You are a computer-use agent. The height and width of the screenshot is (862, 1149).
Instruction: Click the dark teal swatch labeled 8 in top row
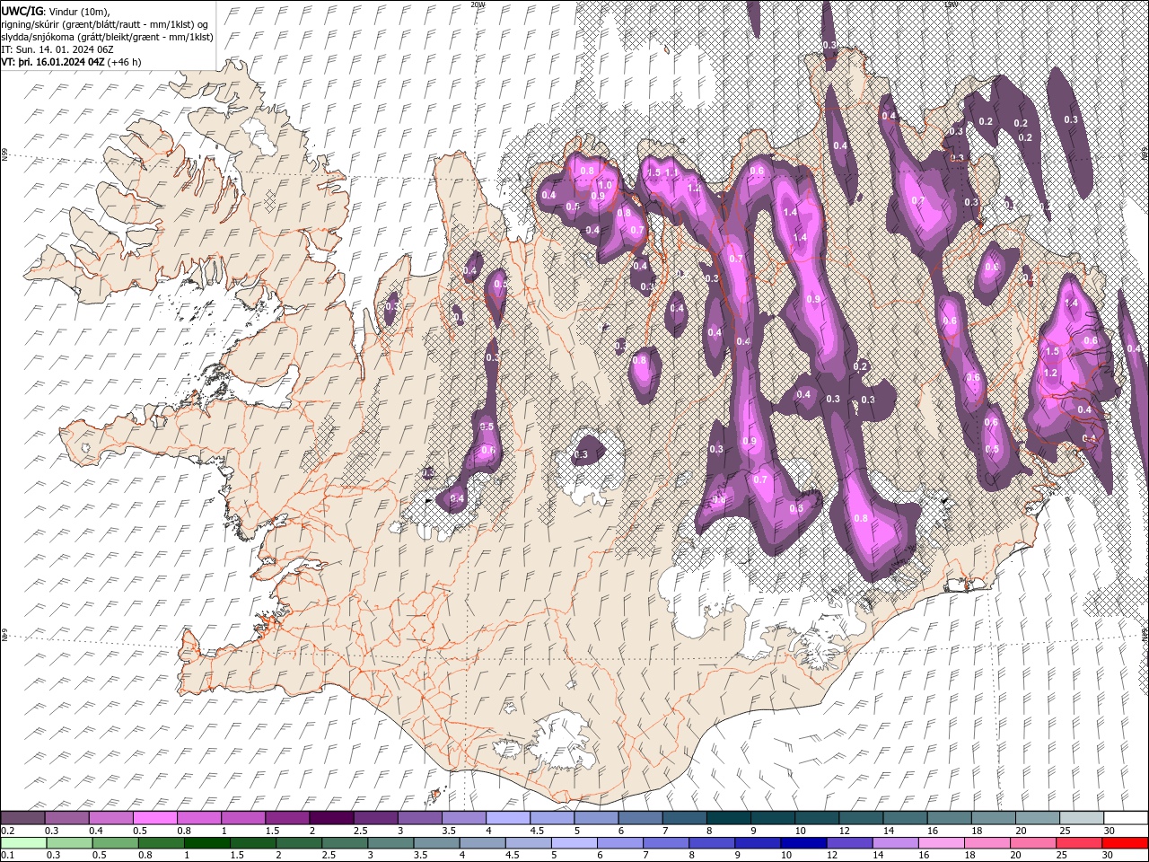pyautogui.click(x=729, y=818)
